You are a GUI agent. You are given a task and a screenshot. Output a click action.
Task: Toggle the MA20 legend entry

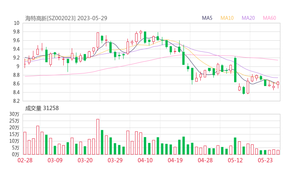[248, 18]
